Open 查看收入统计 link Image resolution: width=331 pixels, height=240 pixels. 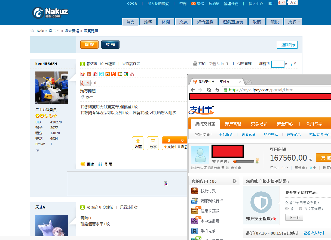pos(314,233)
